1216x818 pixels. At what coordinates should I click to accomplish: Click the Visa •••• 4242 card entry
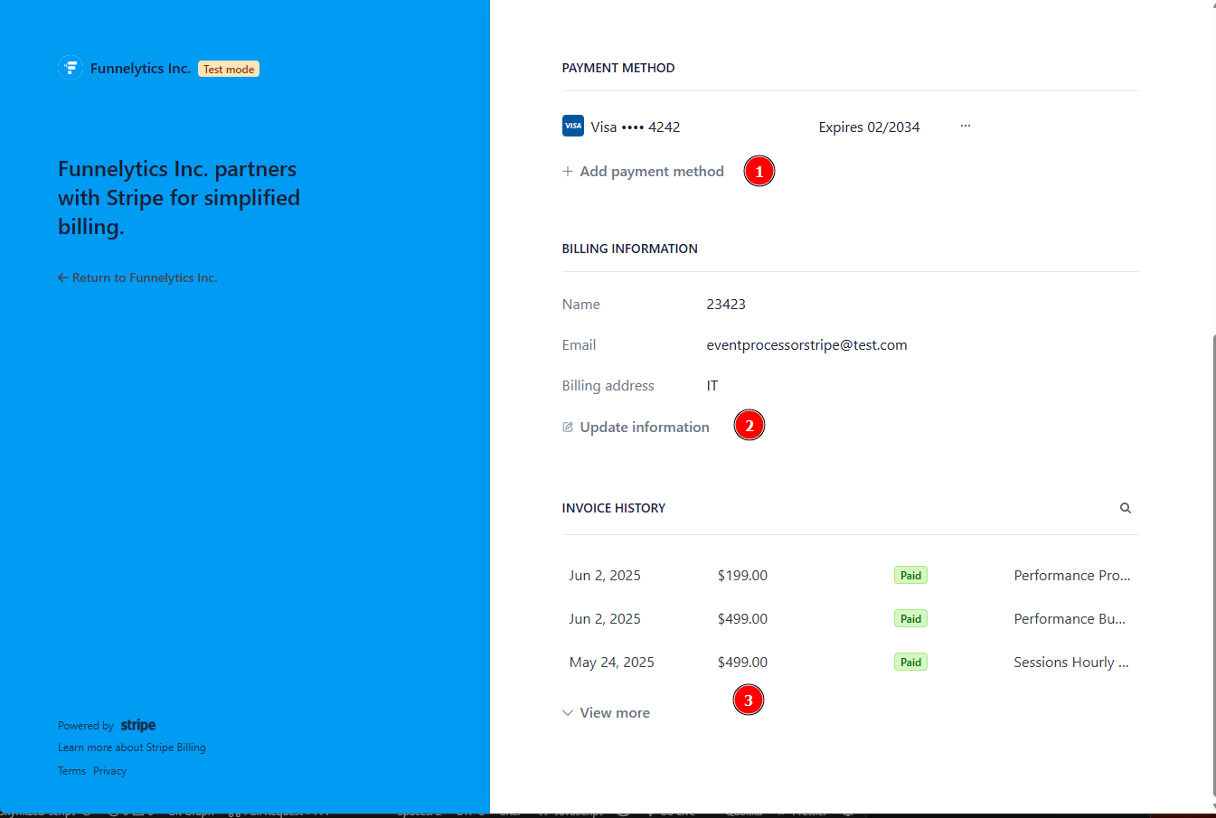coord(621,127)
